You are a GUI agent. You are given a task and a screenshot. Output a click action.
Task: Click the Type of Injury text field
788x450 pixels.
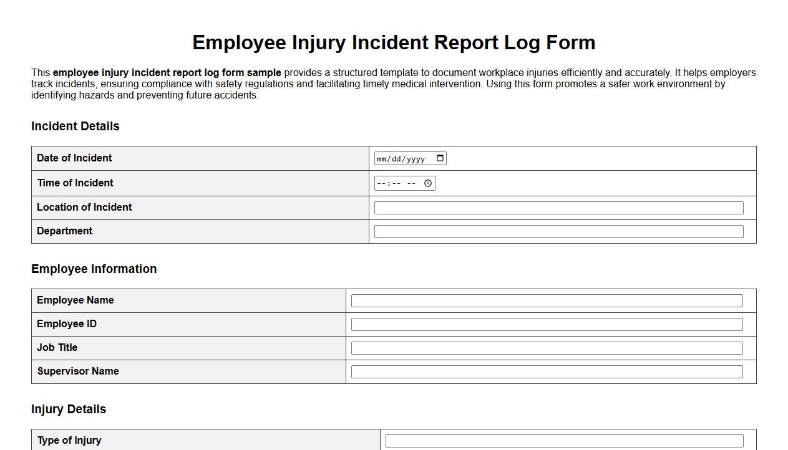click(565, 440)
